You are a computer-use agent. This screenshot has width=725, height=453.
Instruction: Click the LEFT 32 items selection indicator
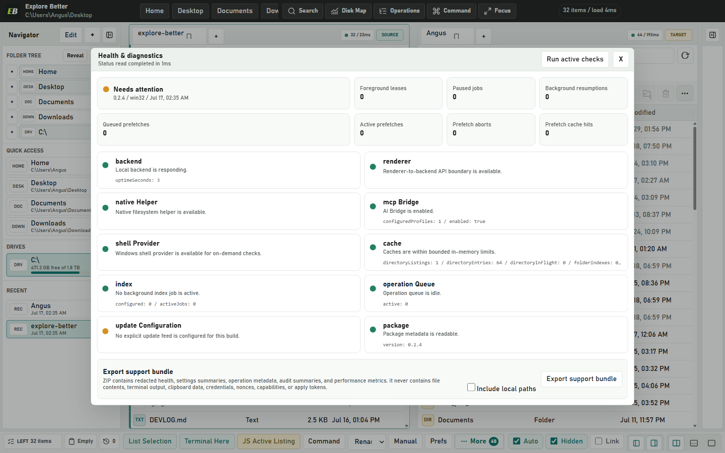33,441
